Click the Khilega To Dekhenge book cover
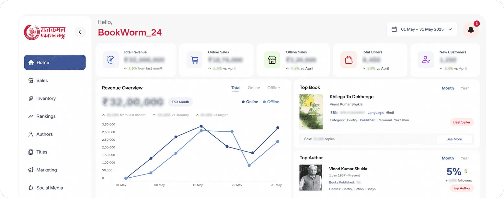Screen dimensions: 504x198 point(311,112)
